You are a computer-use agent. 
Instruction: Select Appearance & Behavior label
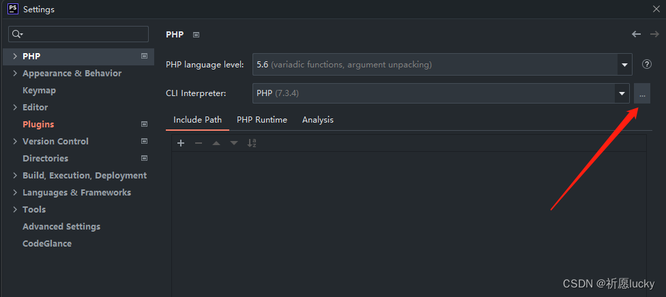(72, 74)
